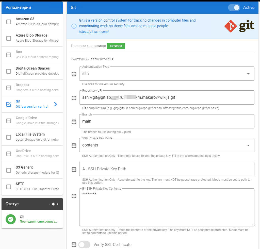Check the Azure Blob Storage checkbox
Image resolution: width=260 pixels, height=249 pixels.
[x=9, y=38]
